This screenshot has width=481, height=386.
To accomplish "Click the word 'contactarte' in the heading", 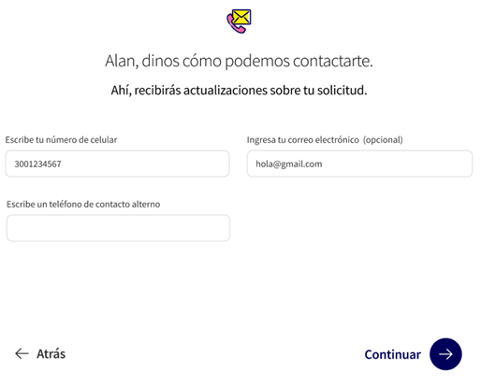I will 330,61.
